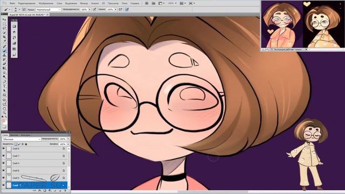
Task: Select the Eyedropper tool
Action: click(x=4, y=41)
